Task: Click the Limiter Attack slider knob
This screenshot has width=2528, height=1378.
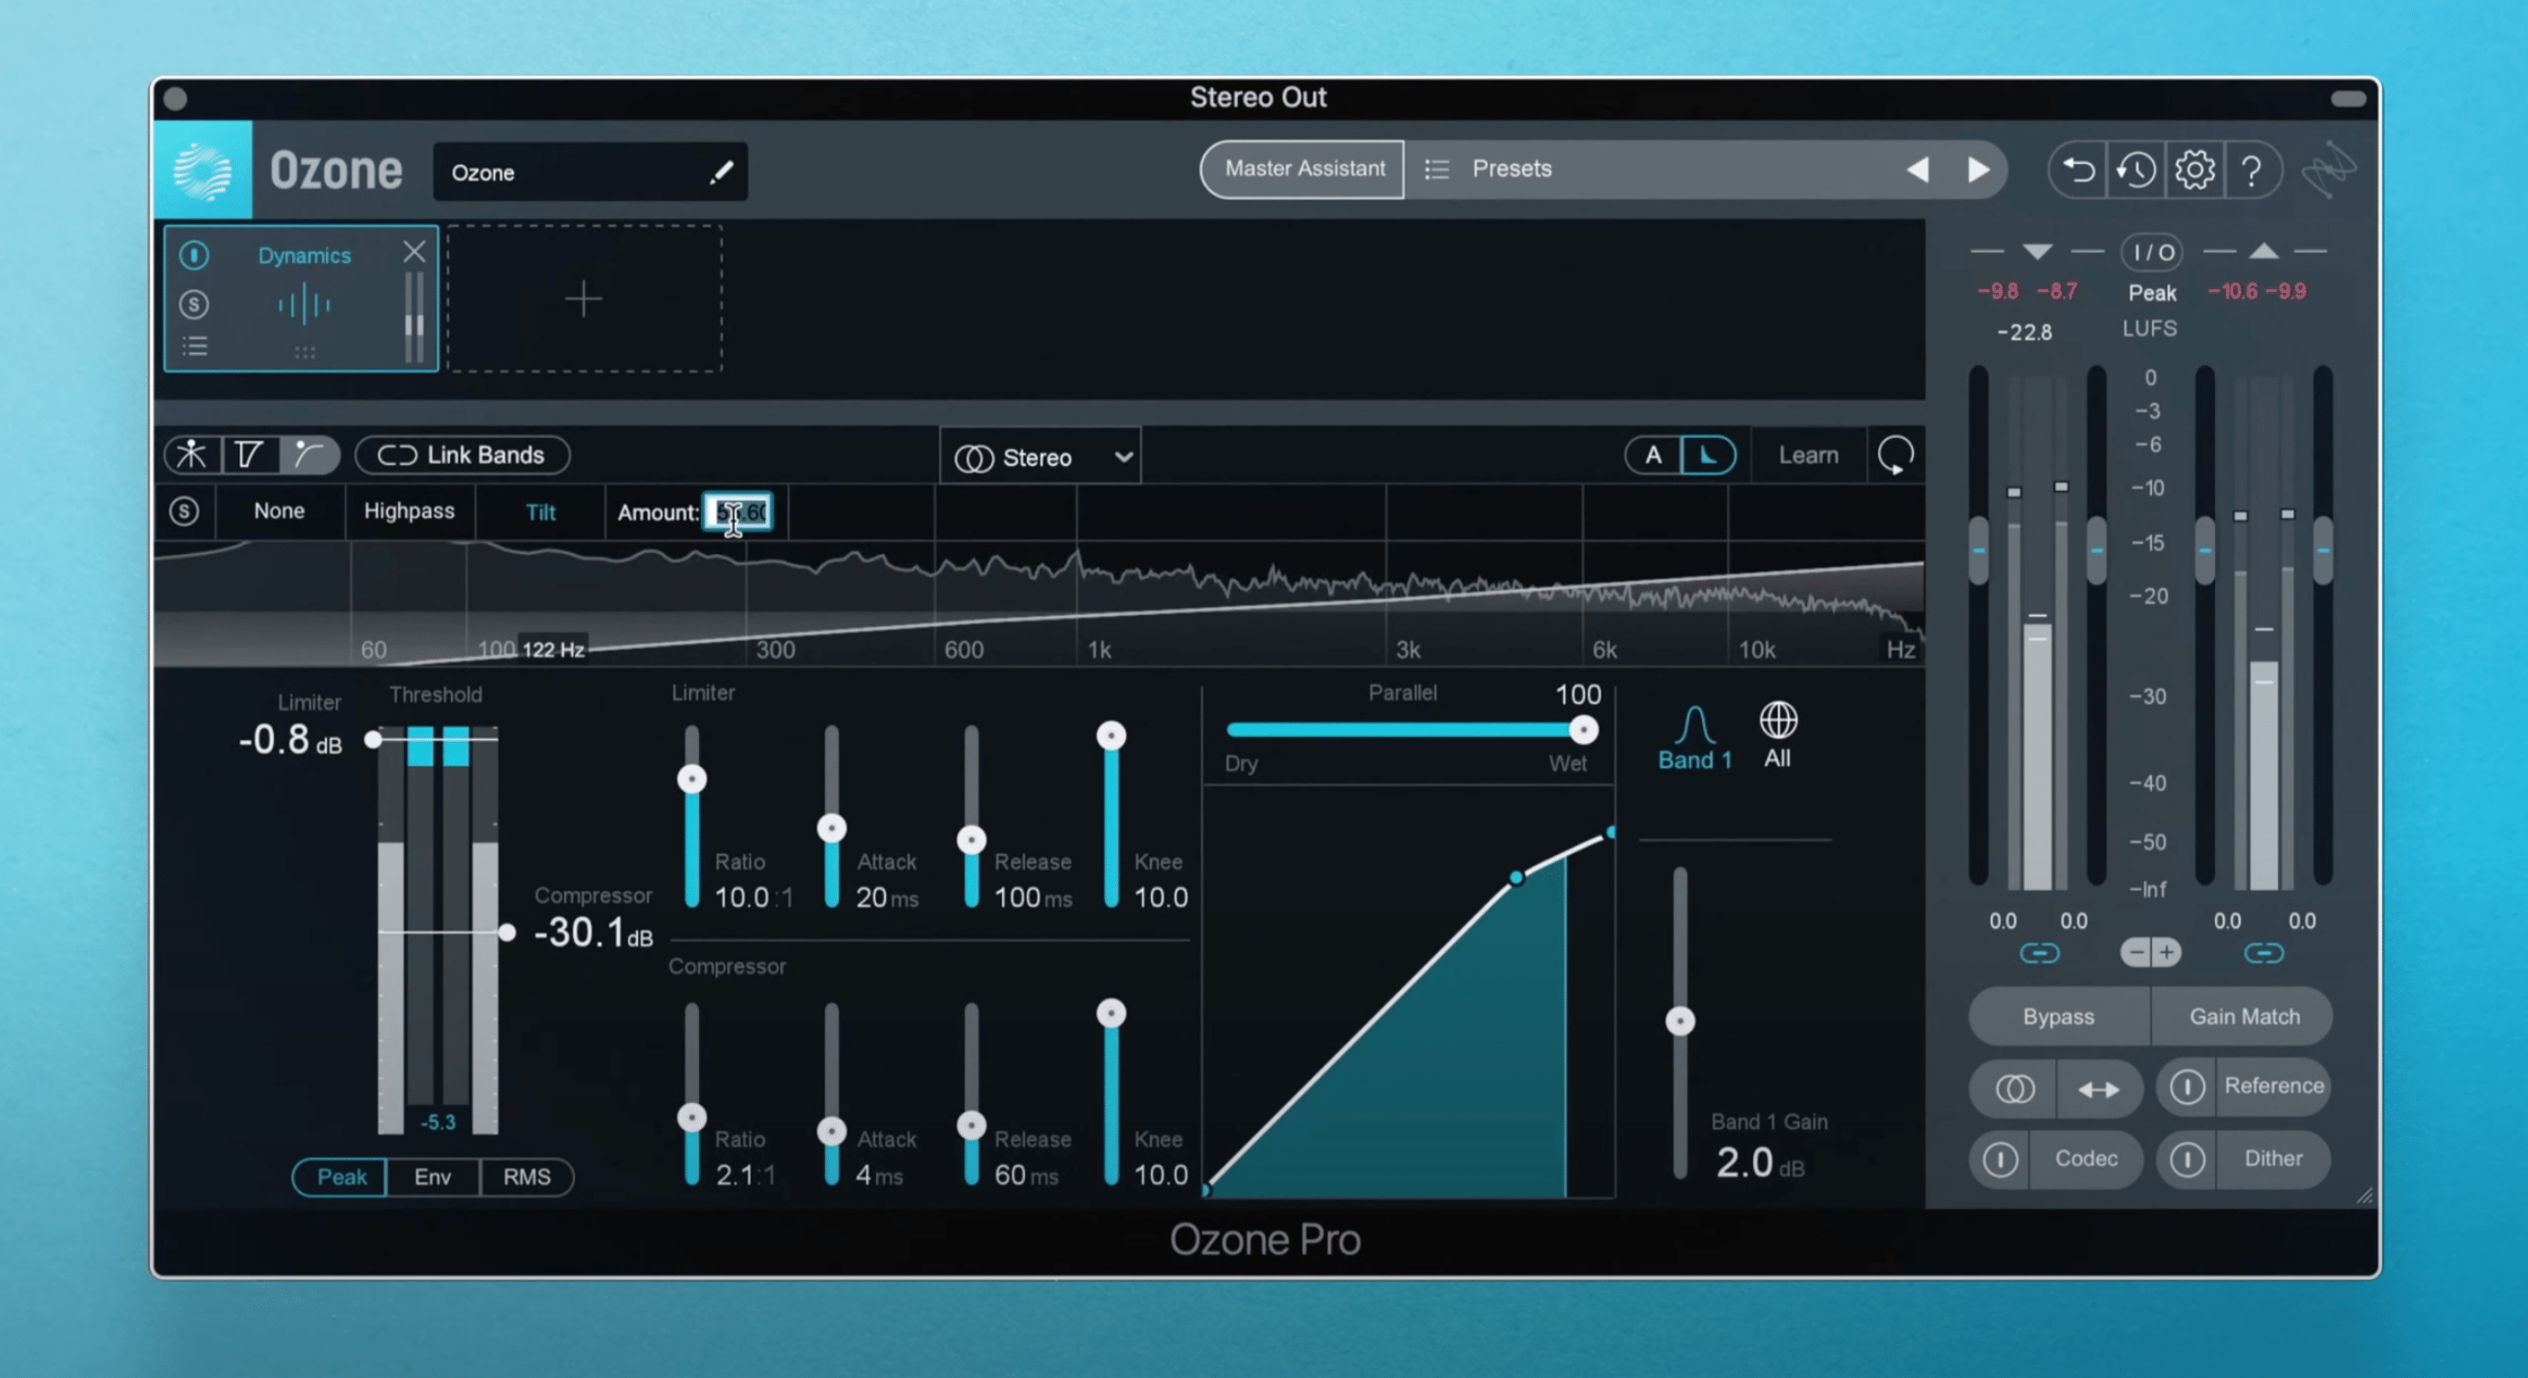Action: pos(832,829)
